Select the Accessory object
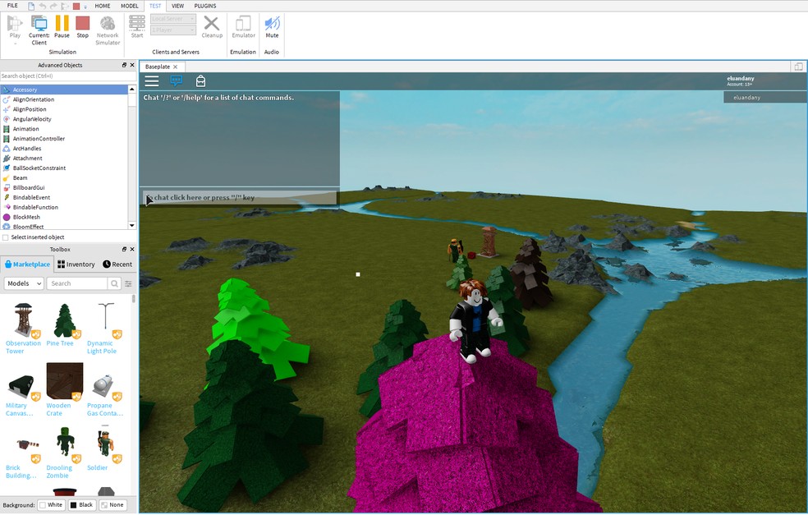The image size is (808, 515). click(x=64, y=90)
